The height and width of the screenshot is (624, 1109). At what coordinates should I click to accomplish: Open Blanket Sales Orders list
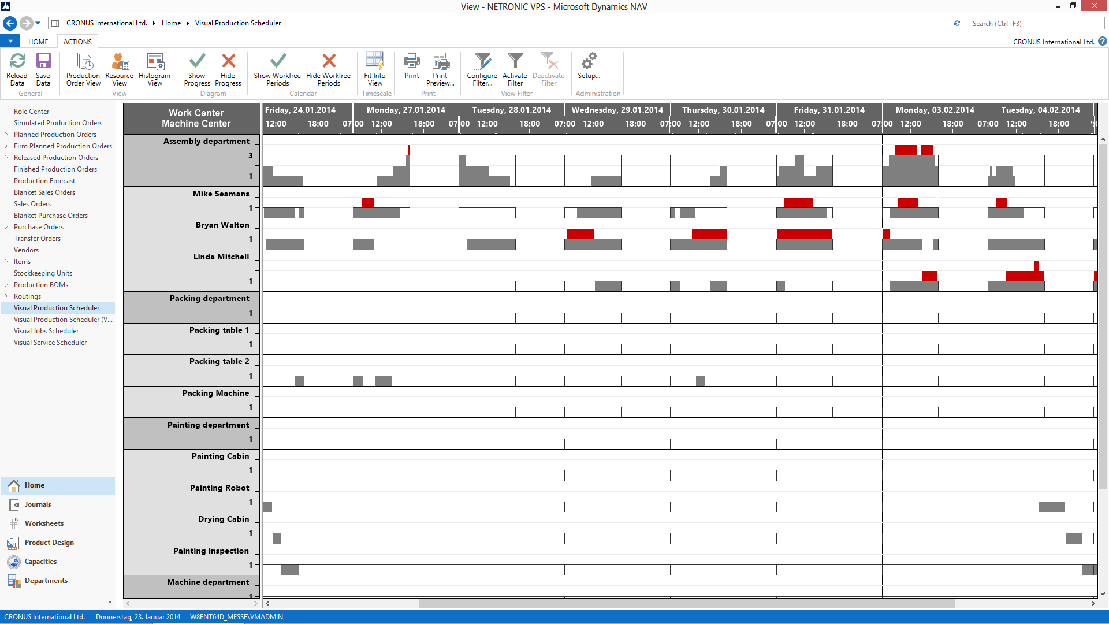coord(44,192)
